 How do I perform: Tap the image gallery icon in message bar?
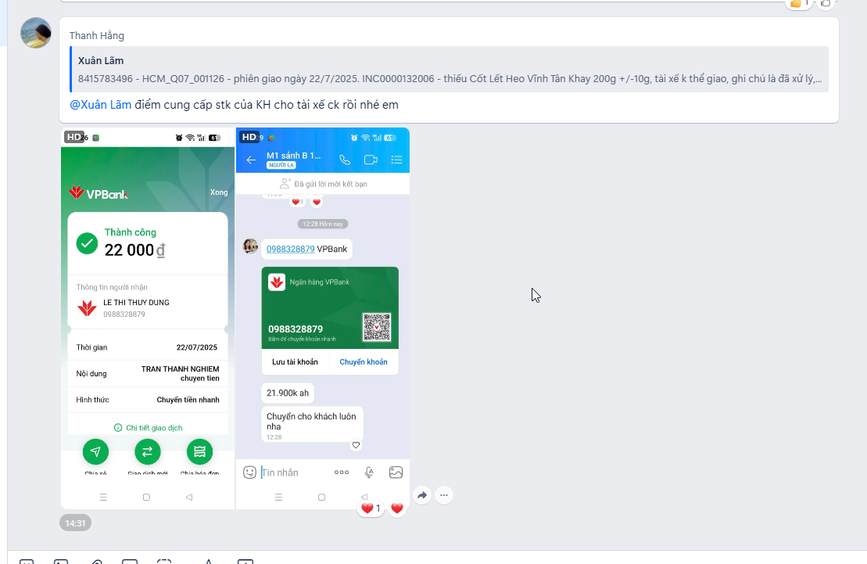tap(396, 472)
